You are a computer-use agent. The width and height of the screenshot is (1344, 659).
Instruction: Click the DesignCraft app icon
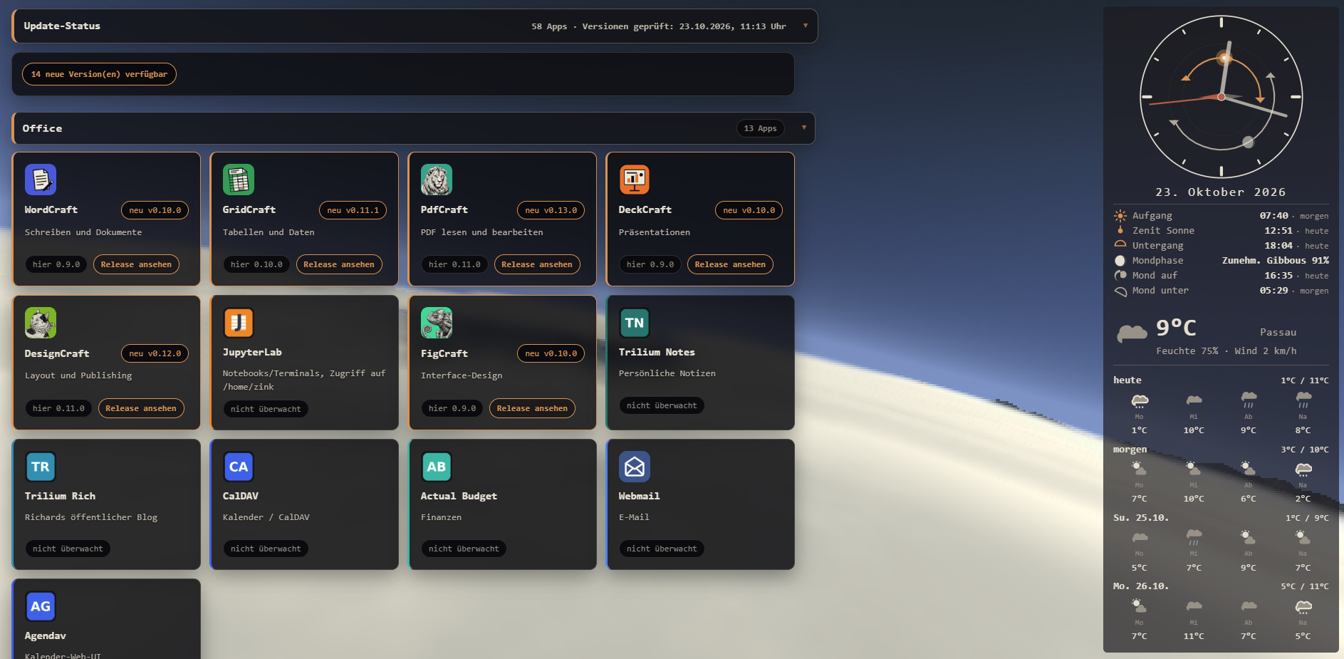pyautogui.click(x=41, y=323)
